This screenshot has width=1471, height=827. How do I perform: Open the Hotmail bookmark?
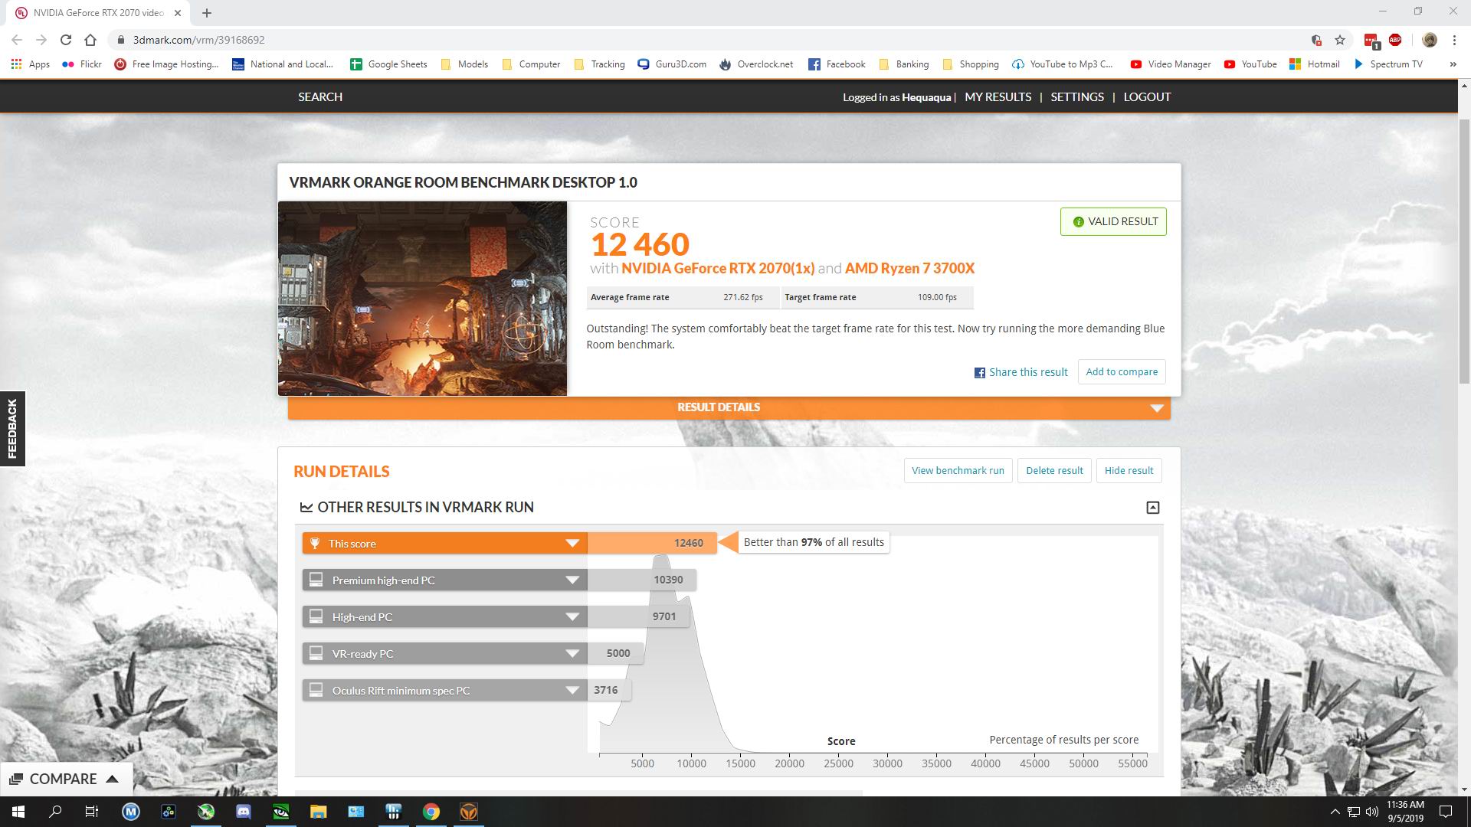[1315, 64]
